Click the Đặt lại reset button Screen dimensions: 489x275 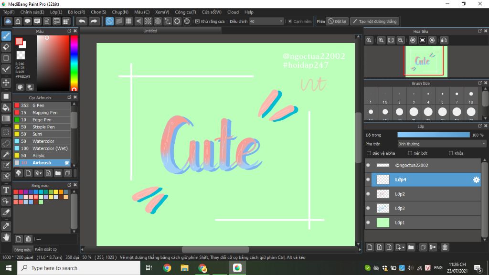tap(337, 21)
